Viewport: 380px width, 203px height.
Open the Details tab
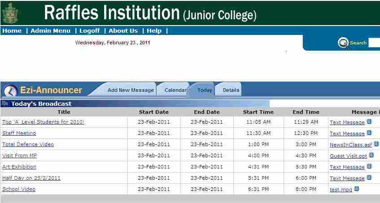pos(231,90)
